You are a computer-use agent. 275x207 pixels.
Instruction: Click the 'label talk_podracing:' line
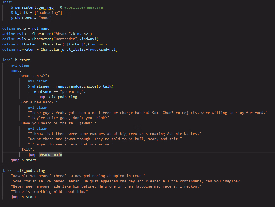click(x=24, y=170)
